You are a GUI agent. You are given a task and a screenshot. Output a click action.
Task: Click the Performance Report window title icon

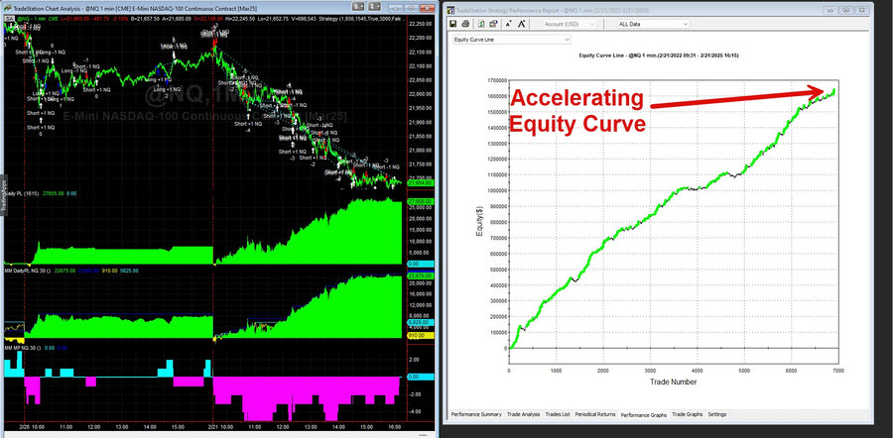click(450, 10)
